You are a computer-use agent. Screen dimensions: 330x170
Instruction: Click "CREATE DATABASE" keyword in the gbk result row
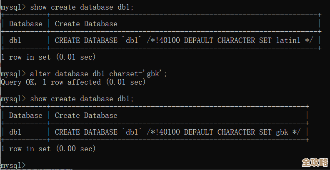[86, 132]
